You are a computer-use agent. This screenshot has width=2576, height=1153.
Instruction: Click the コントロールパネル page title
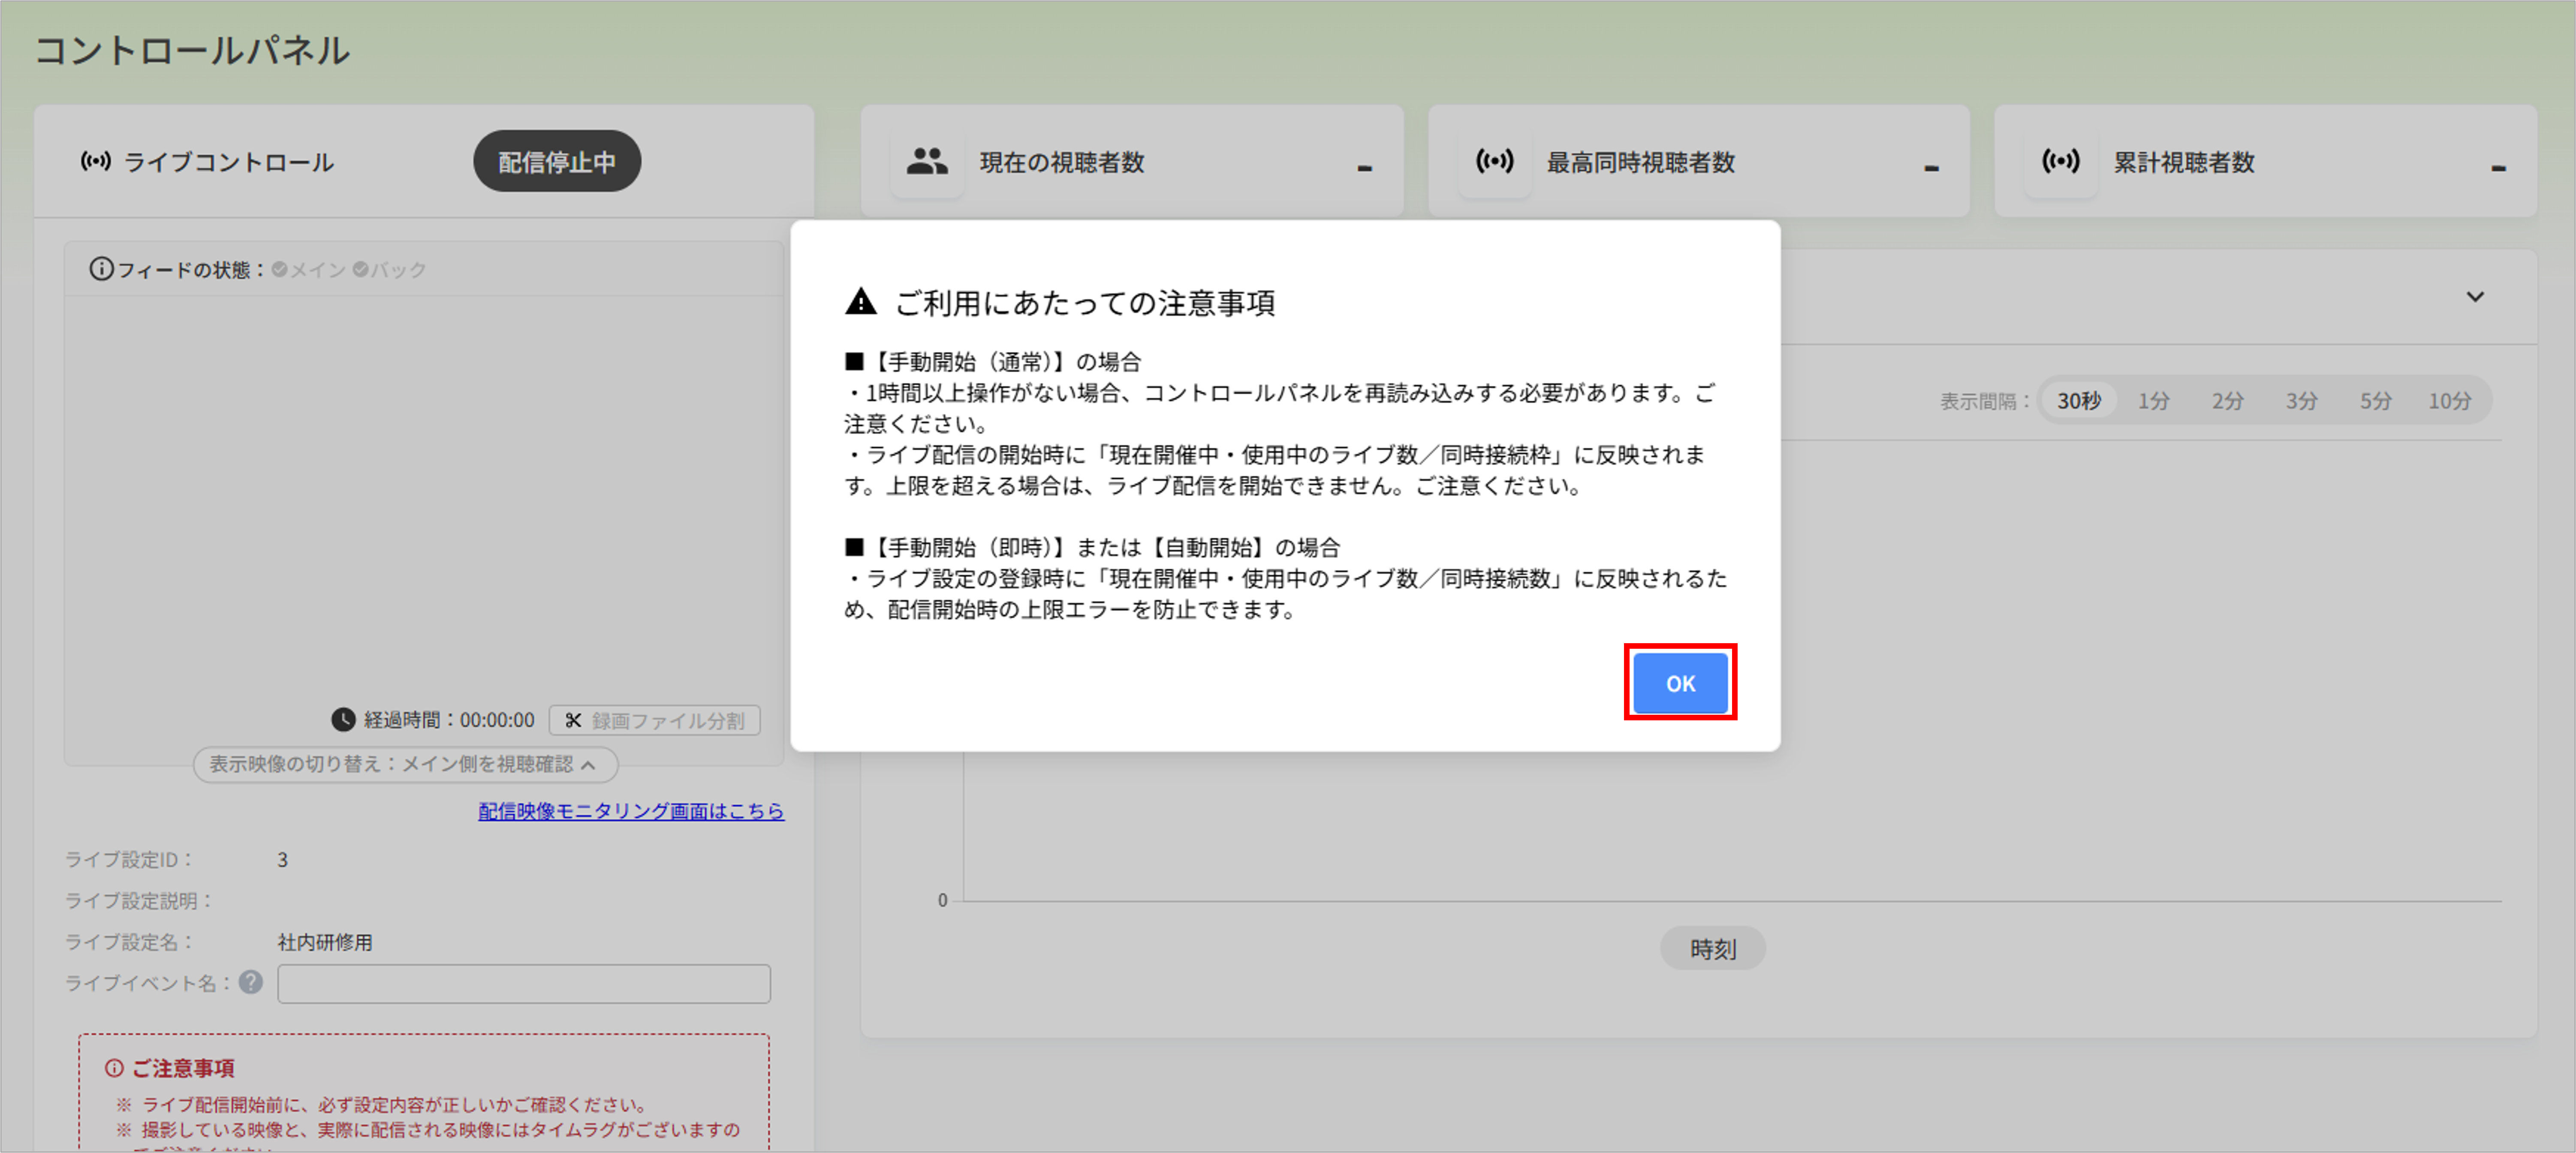click(x=192, y=50)
